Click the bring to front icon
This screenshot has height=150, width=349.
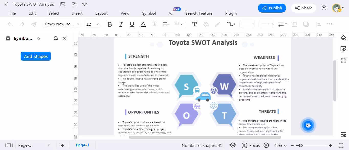[294, 24]
